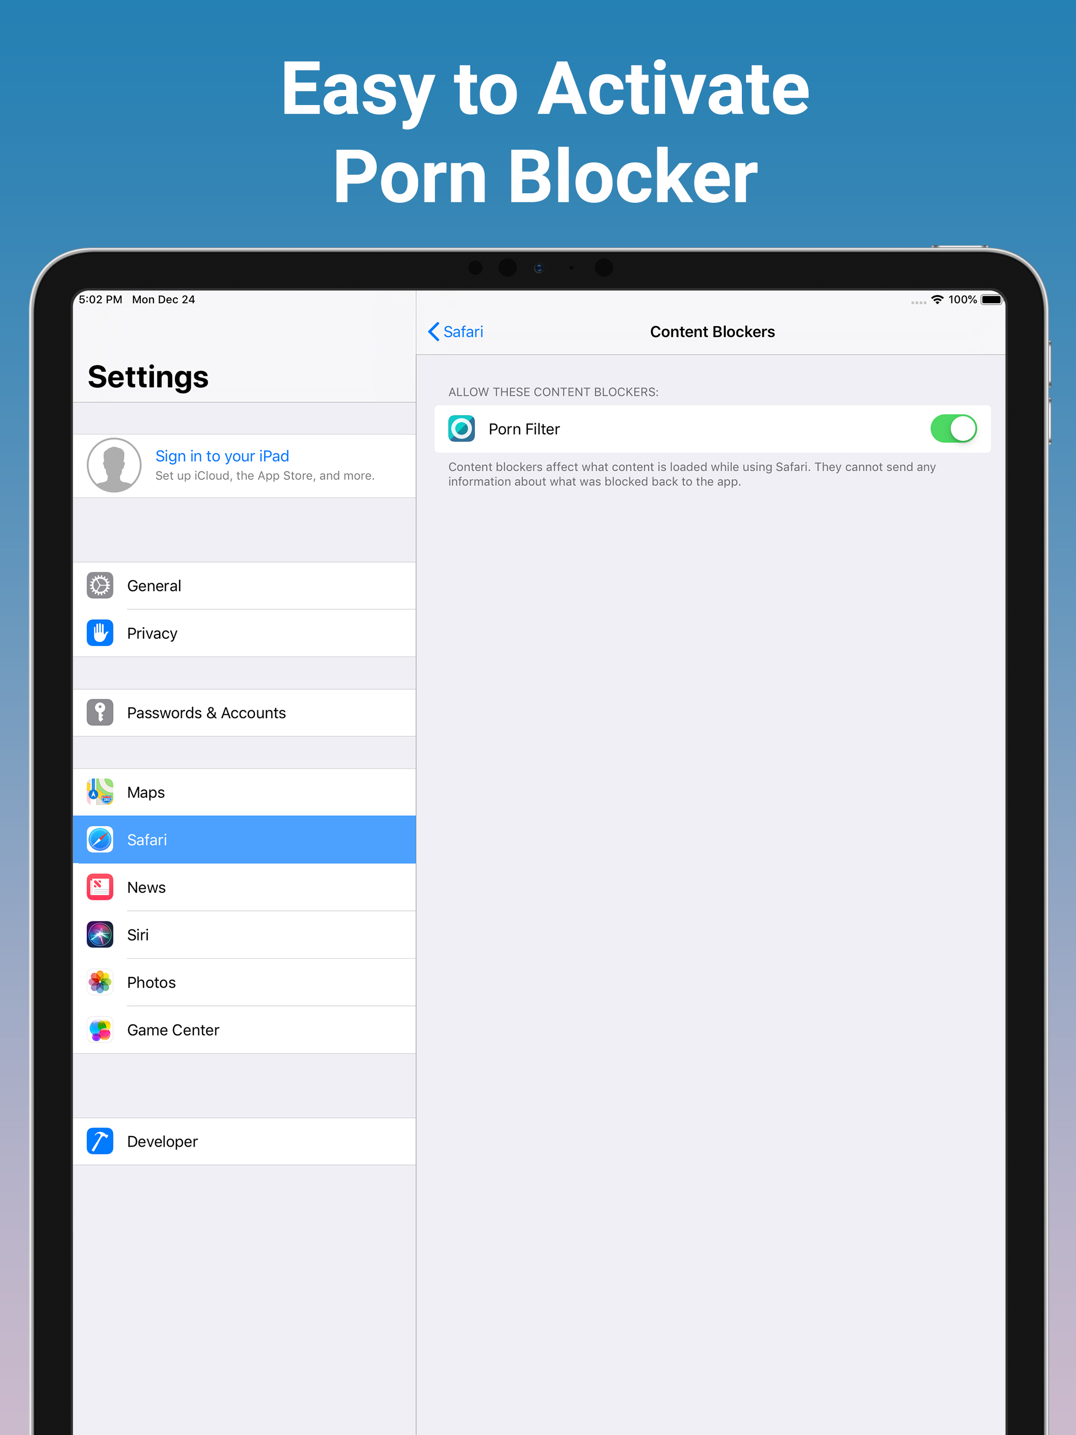Click the Porn Filter app icon
Image resolution: width=1076 pixels, height=1435 pixels.
(x=461, y=429)
